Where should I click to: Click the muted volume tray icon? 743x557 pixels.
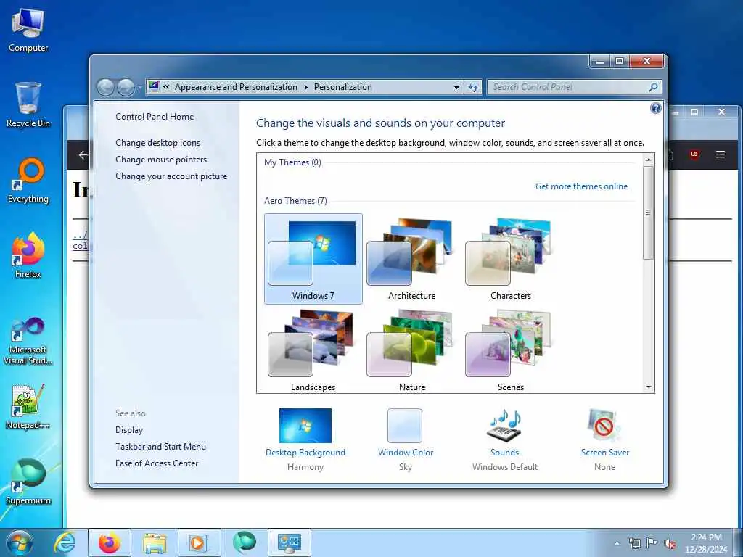tap(670, 544)
